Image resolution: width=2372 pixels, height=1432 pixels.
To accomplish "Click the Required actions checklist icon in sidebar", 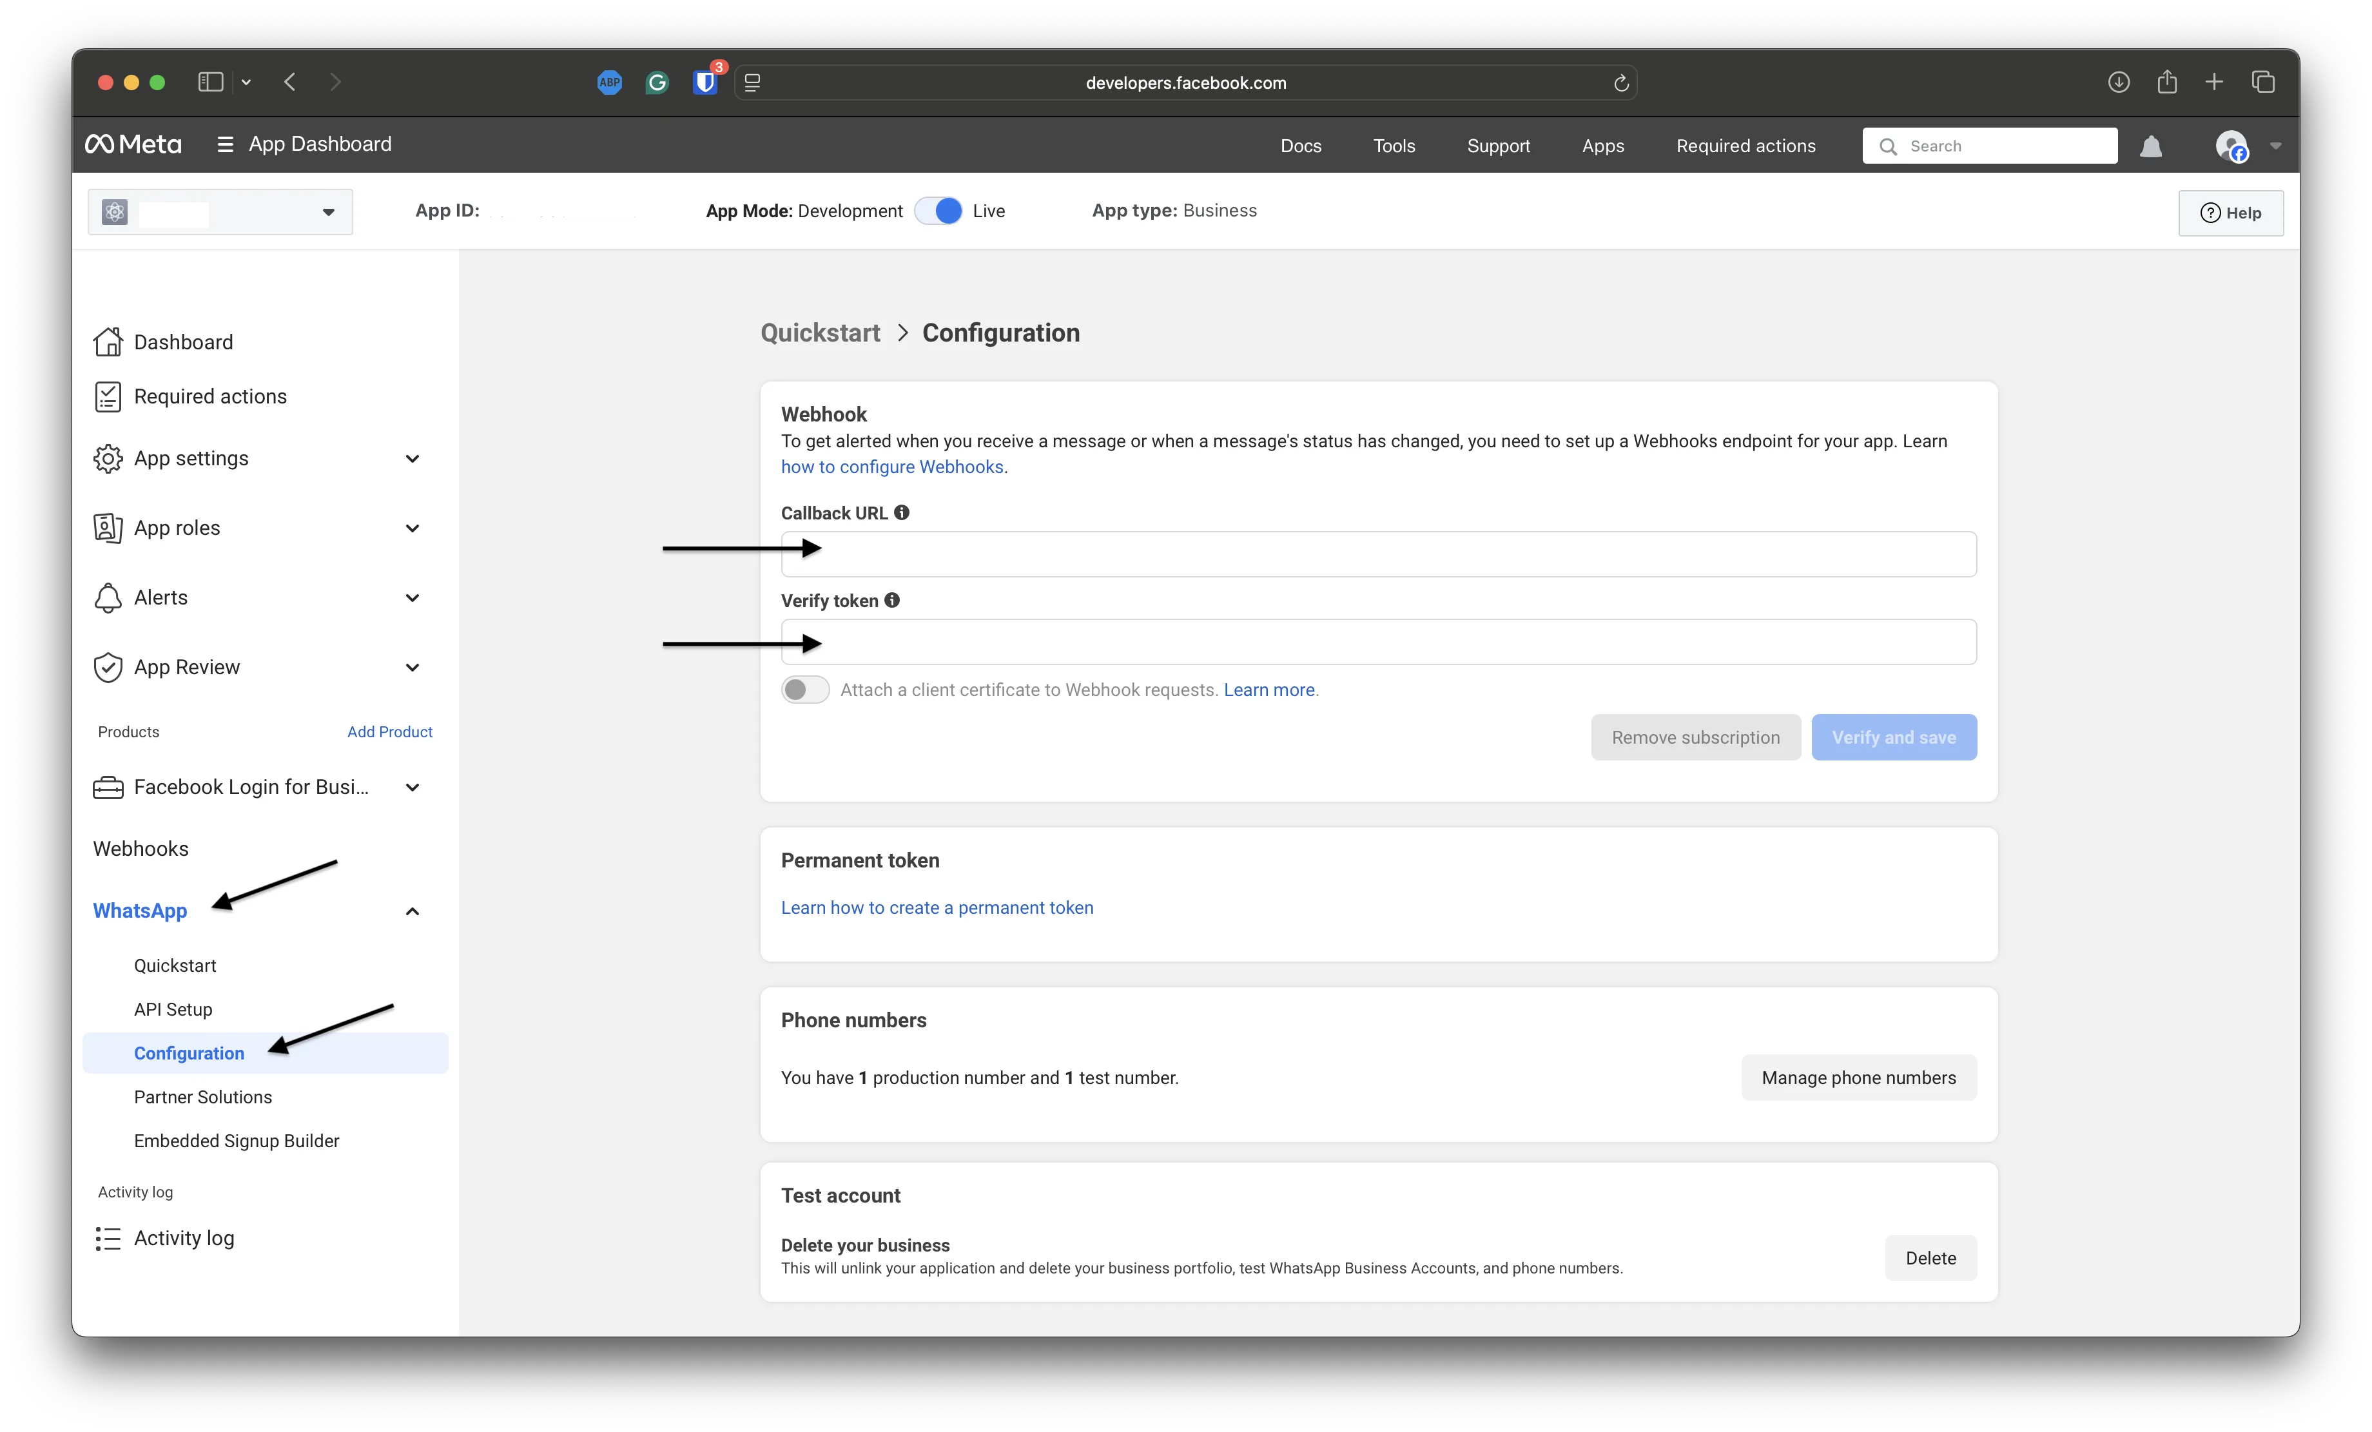I will [x=108, y=396].
